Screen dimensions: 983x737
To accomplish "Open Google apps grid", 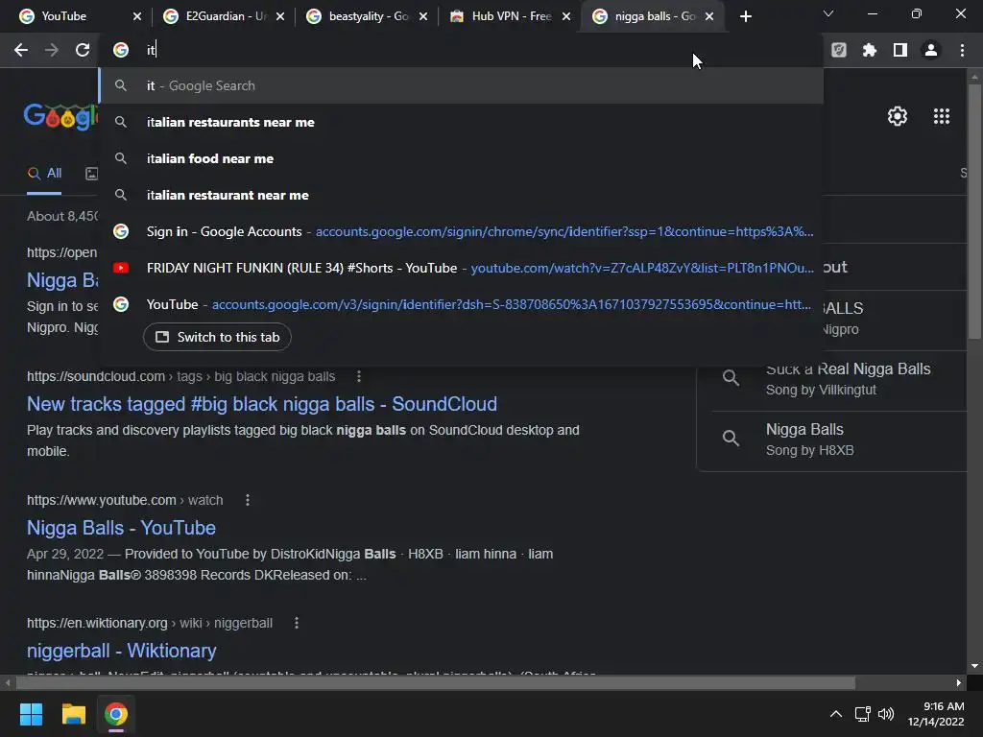I will point(942,116).
